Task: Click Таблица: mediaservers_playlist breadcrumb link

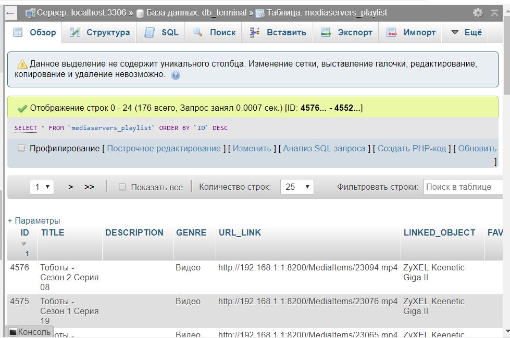Action: [x=327, y=13]
